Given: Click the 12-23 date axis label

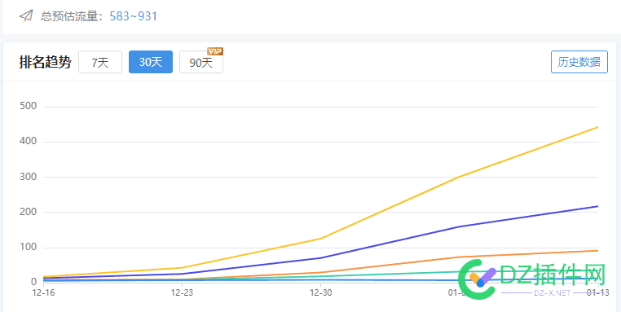Looking at the screenshot, I should (x=183, y=292).
